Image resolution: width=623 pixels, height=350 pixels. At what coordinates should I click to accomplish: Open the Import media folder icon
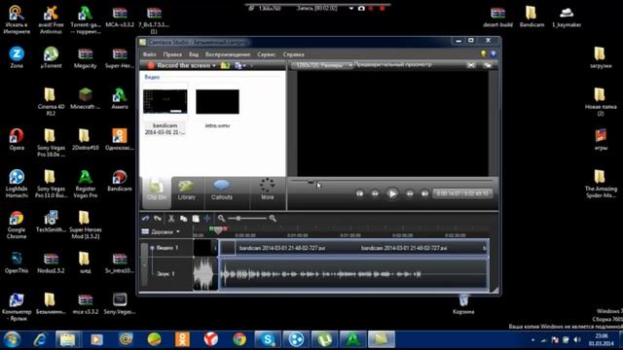[225, 65]
